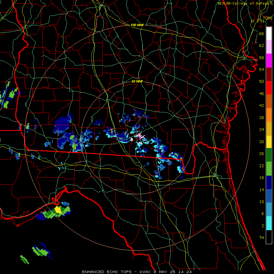Click the legend value '50'
Image resolution: width=274 pixels, height=274 pixels.
[262, 81]
